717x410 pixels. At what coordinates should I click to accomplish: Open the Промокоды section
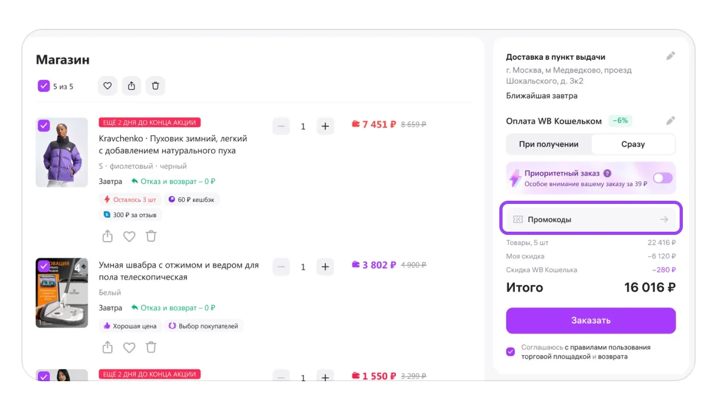tap(591, 219)
